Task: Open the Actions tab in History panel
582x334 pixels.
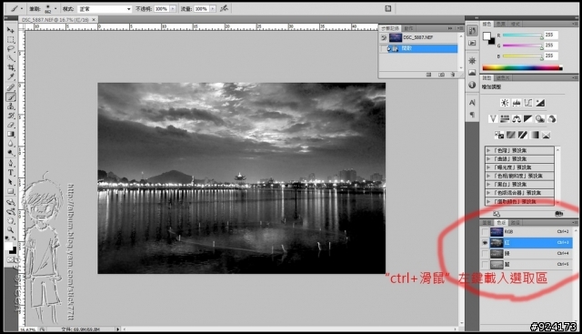Action: (408, 28)
